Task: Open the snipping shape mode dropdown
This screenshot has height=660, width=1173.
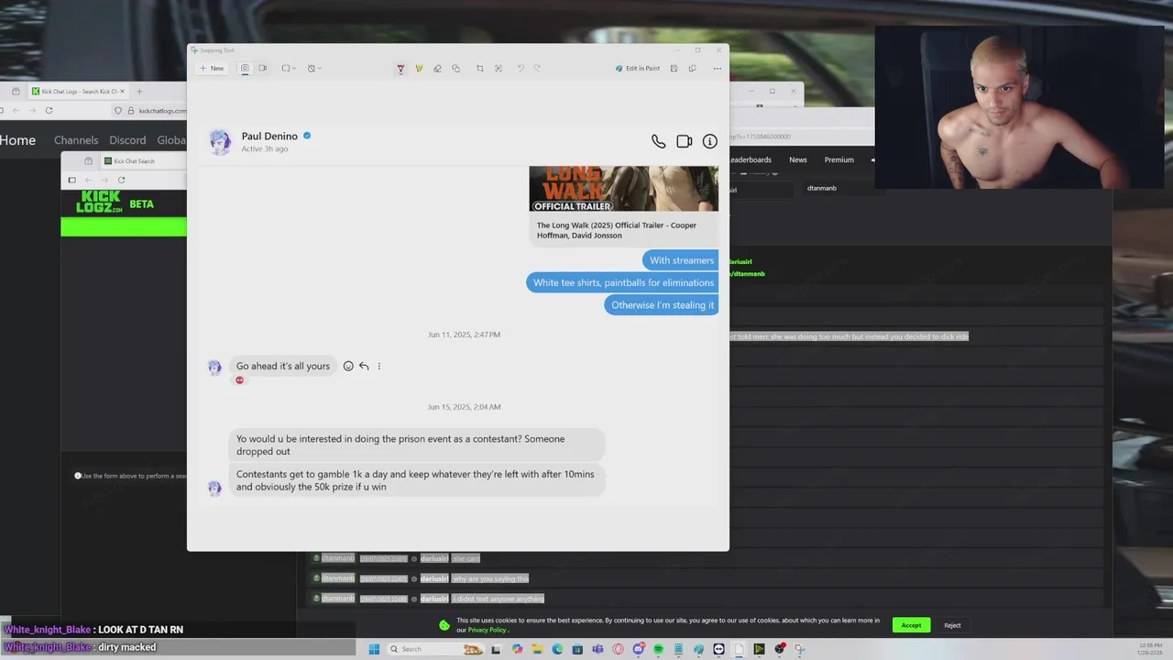Action: pyautogui.click(x=289, y=68)
